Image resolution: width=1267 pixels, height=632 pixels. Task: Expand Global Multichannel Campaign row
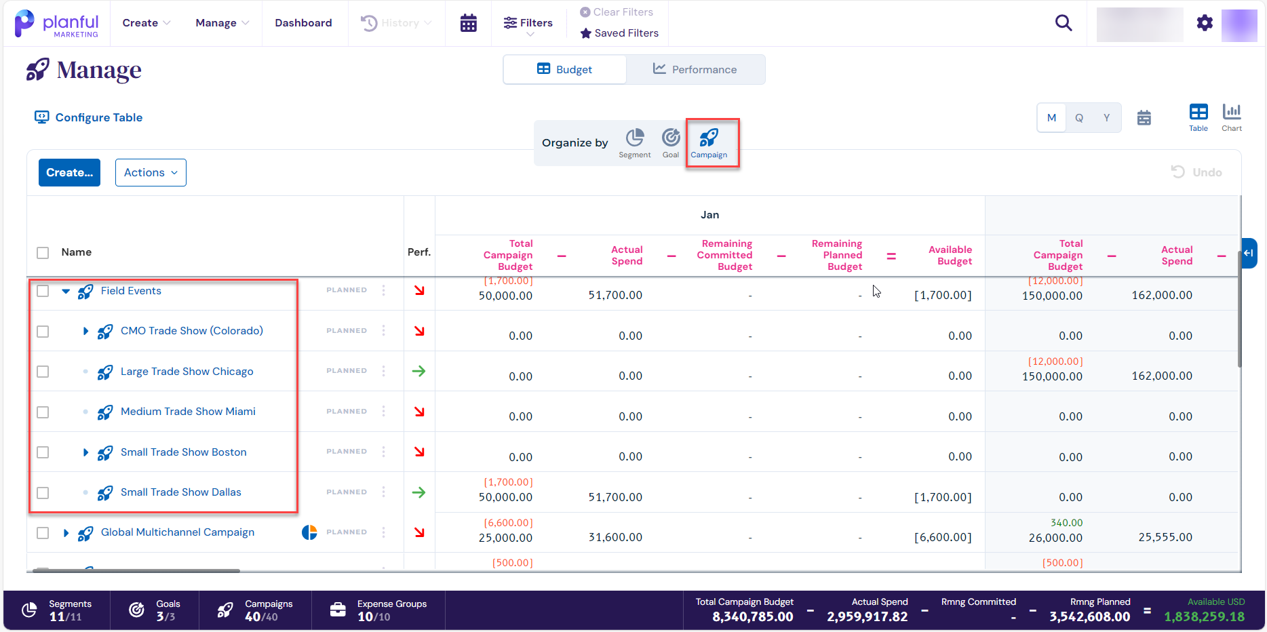coord(66,533)
